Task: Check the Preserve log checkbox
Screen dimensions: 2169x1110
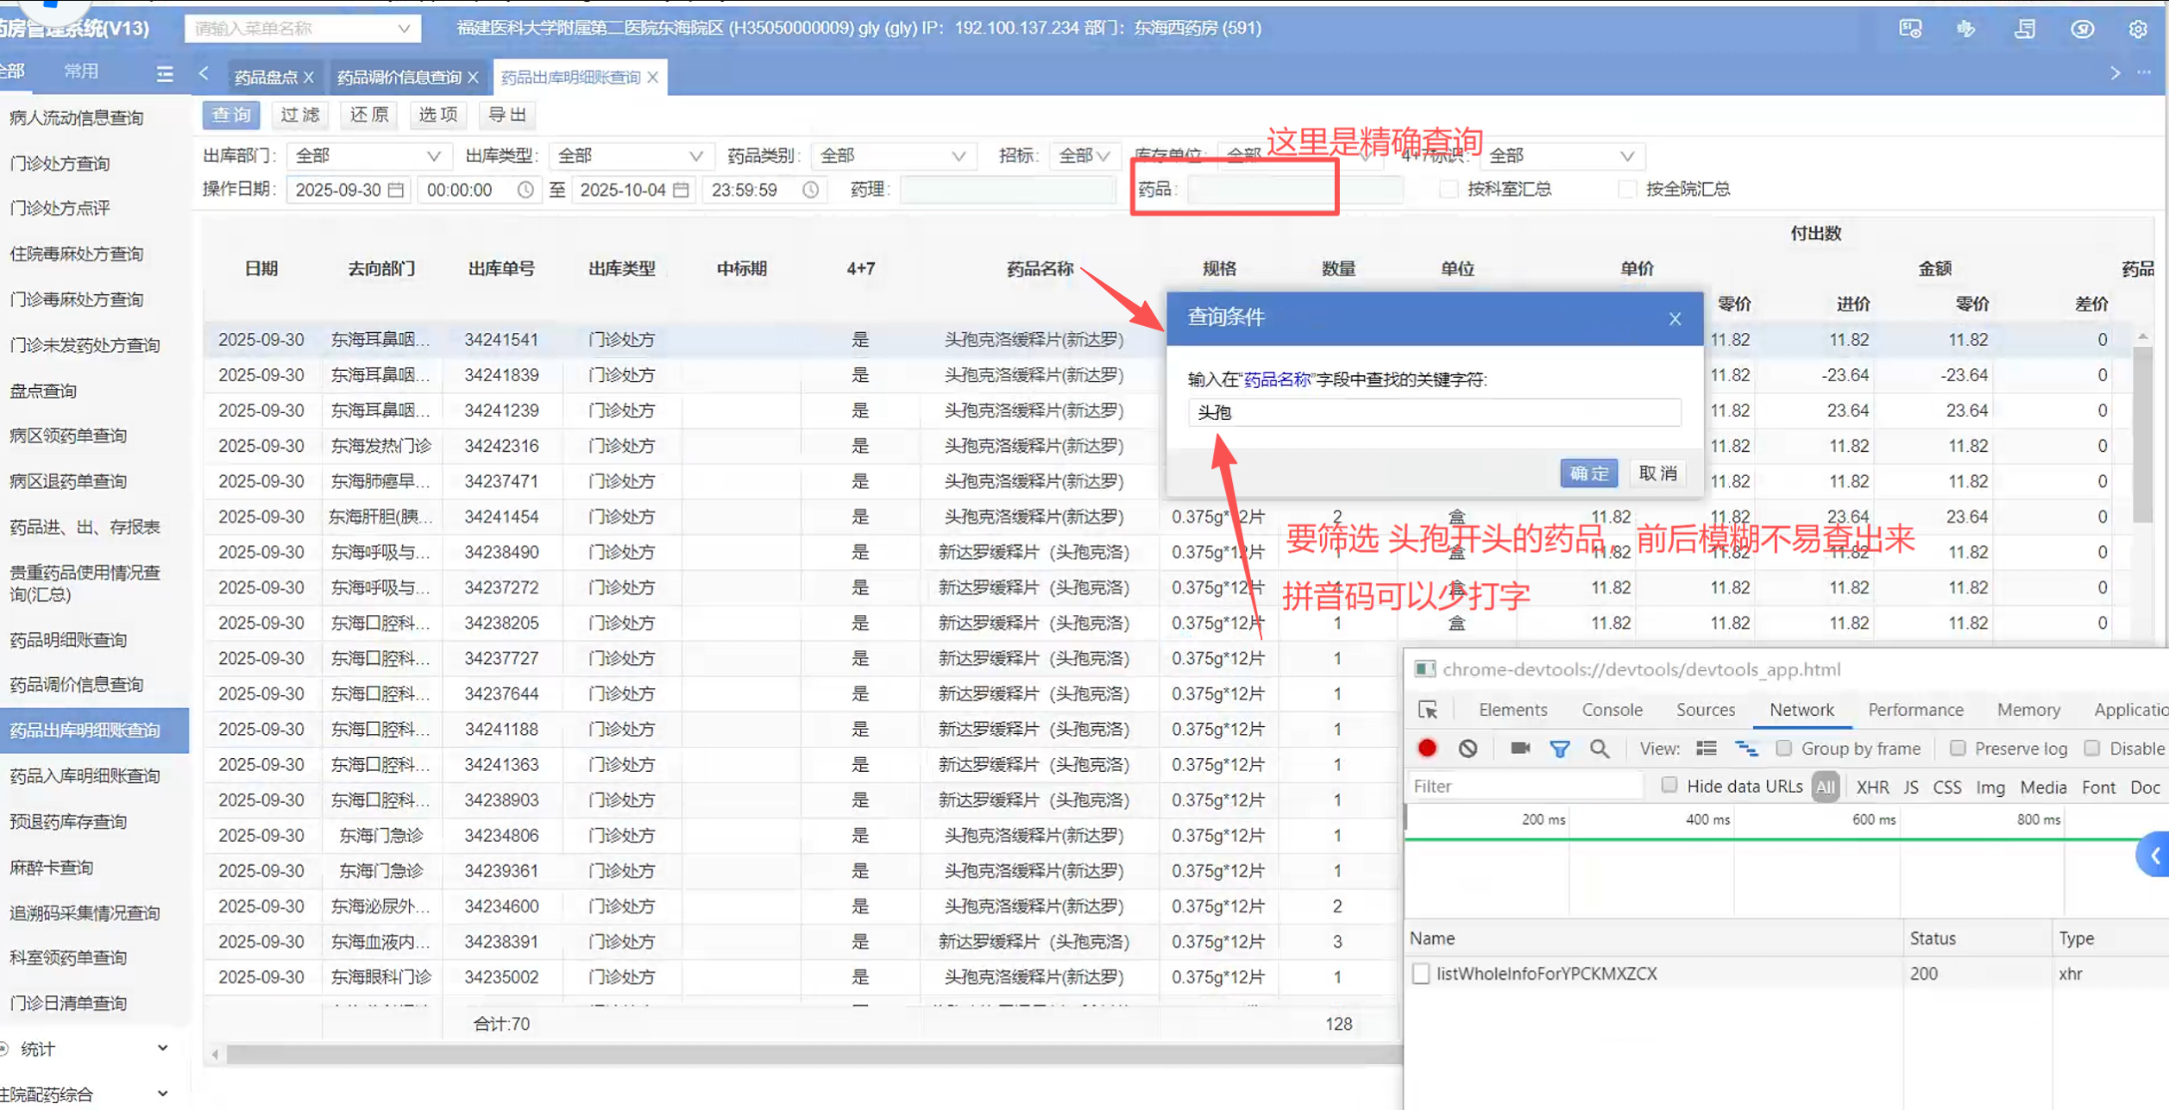Action: 1957,748
